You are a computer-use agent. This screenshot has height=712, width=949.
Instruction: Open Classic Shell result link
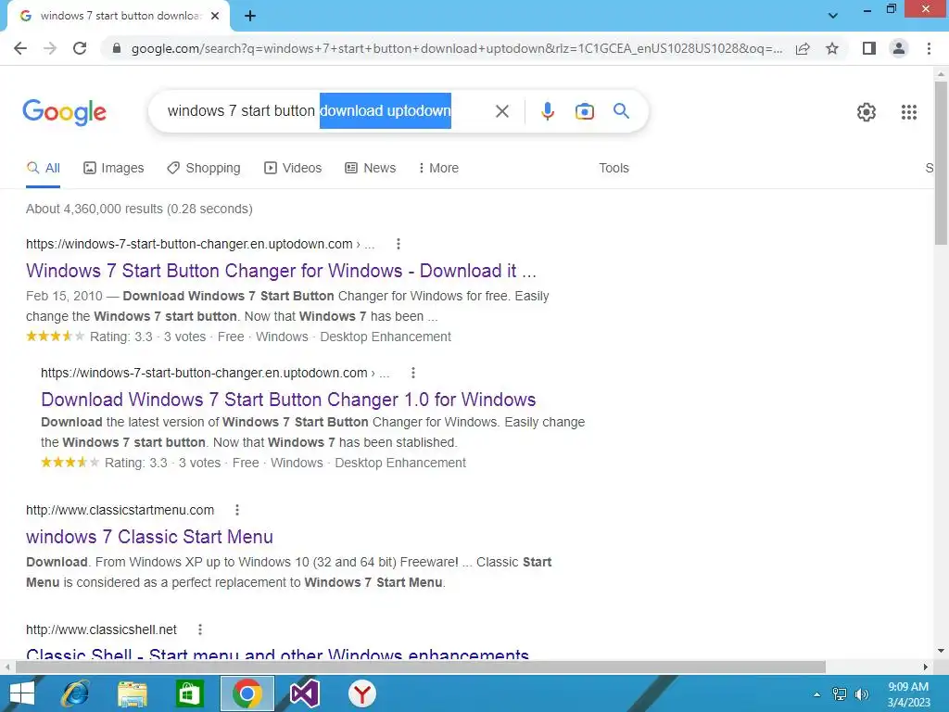point(277,653)
